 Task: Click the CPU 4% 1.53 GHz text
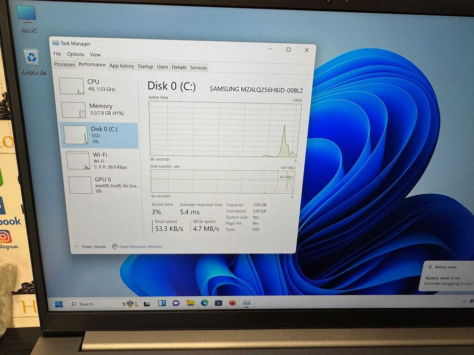point(102,89)
